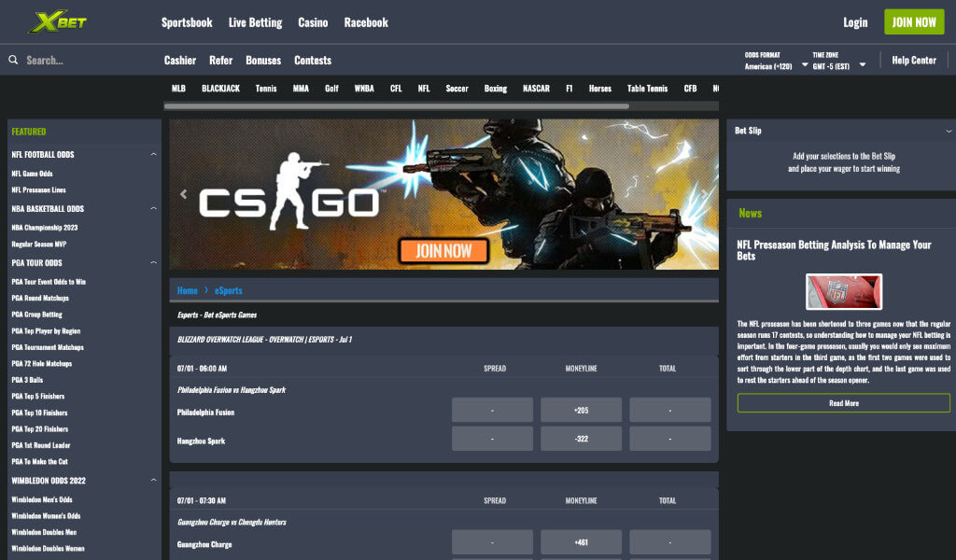This screenshot has height=560, width=956.
Task: Select Horses sport tab
Action: [x=600, y=89]
